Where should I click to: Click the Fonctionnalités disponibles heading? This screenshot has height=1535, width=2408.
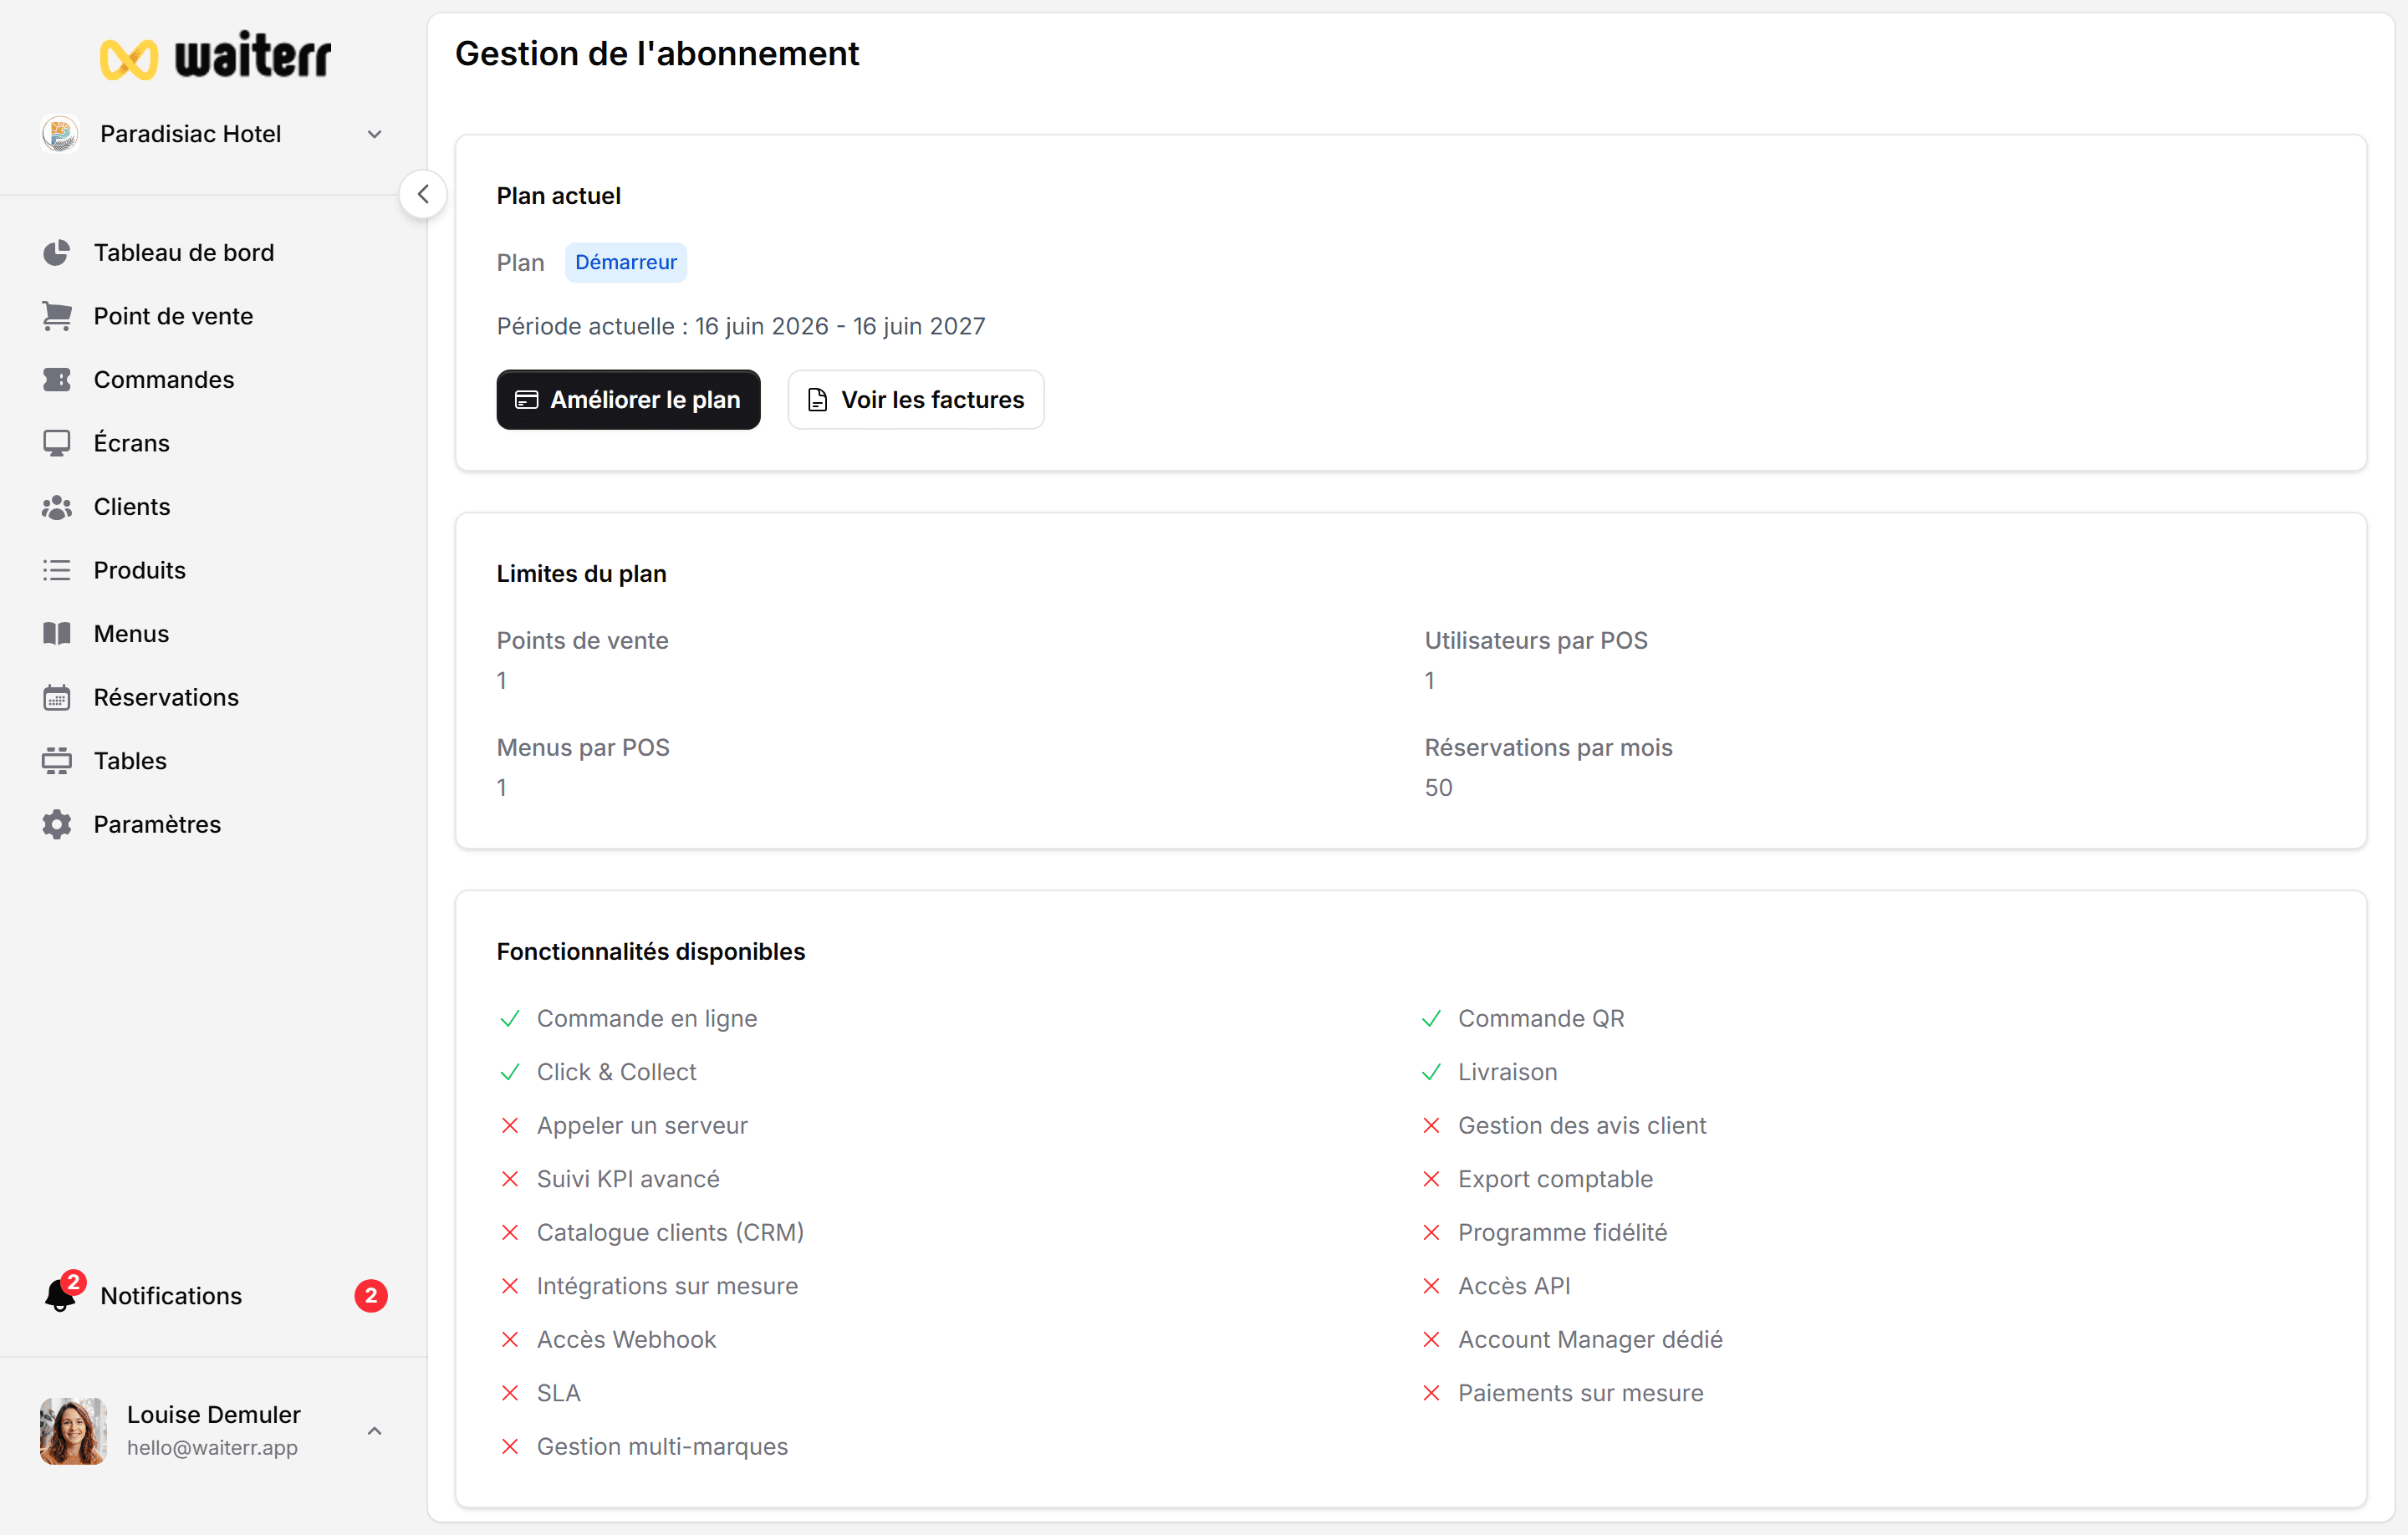click(651, 951)
